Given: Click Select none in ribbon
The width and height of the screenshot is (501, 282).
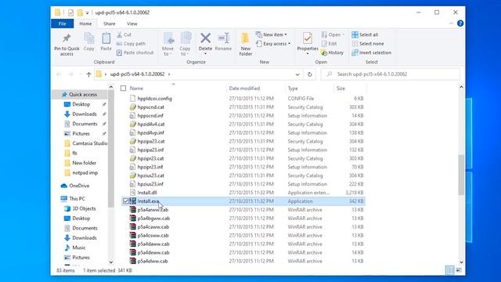Looking at the screenshot, I should coord(368,44).
